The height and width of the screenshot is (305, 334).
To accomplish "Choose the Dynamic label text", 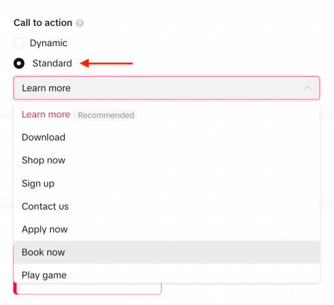I will 49,43.
